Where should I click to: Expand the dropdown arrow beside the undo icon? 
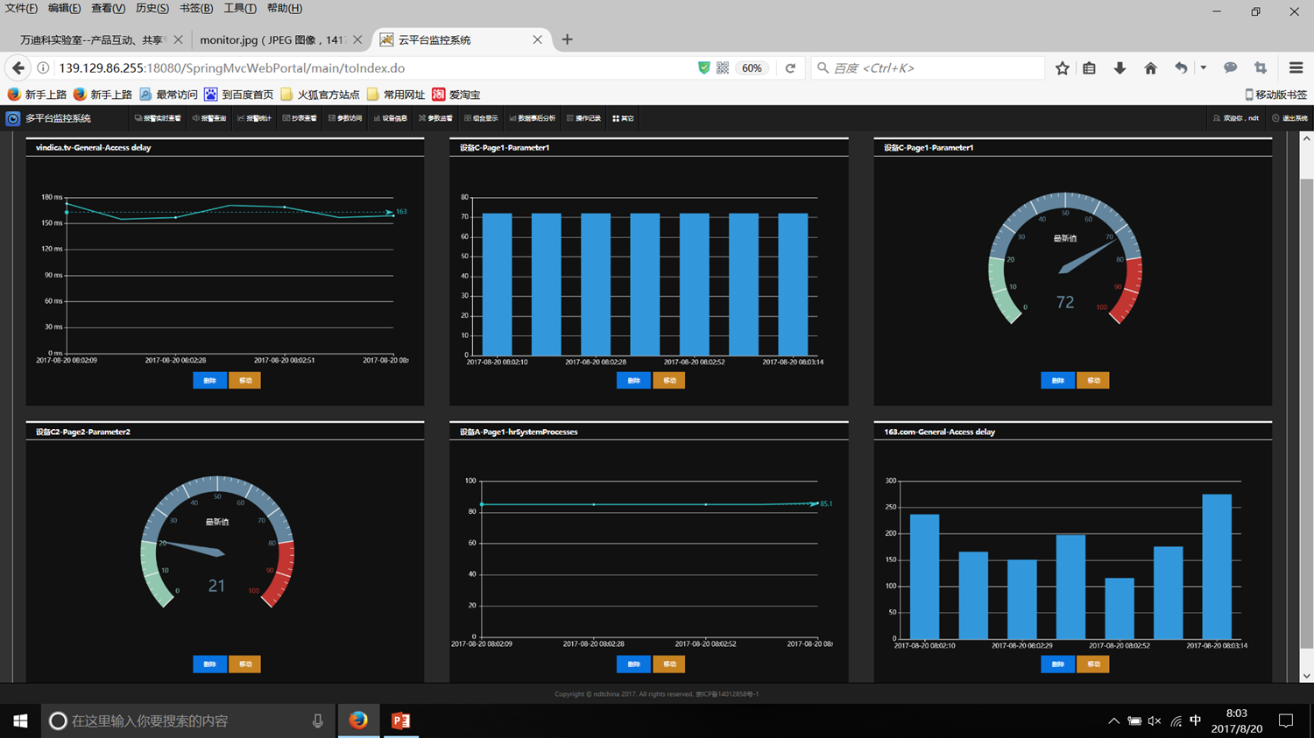[x=1203, y=68]
